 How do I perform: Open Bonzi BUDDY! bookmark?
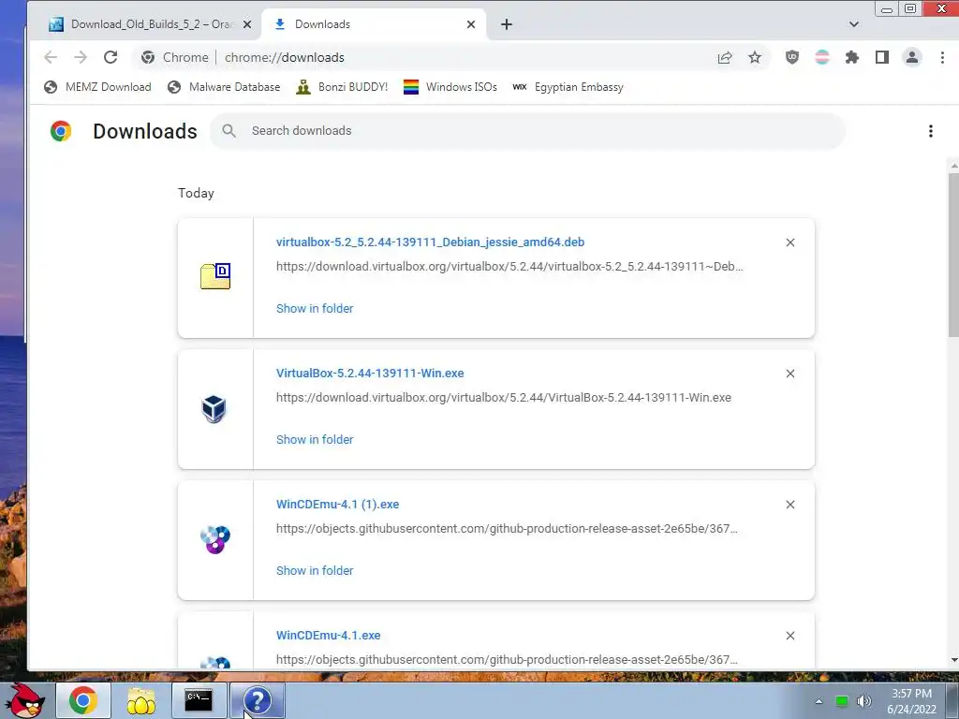click(342, 87)
